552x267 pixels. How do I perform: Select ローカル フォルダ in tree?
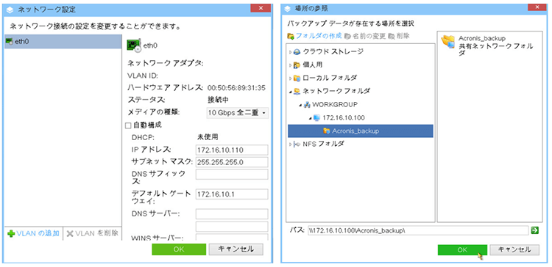[x=330, y=78]
